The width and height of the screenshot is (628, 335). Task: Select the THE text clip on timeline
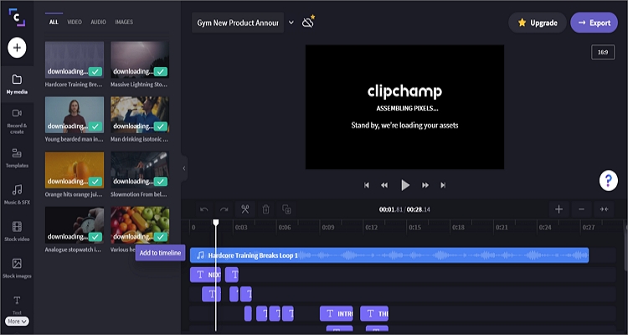pyautogui.click(x=374, y=313)
